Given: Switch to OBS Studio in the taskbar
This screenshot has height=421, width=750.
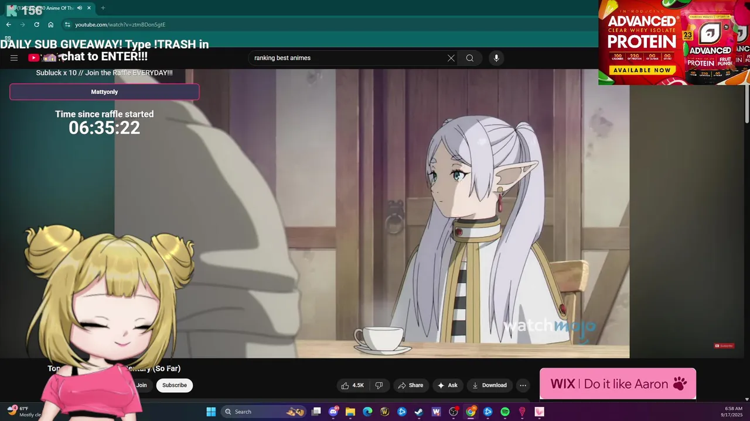Looking at the screenshot, I should [x=454, y=412].
